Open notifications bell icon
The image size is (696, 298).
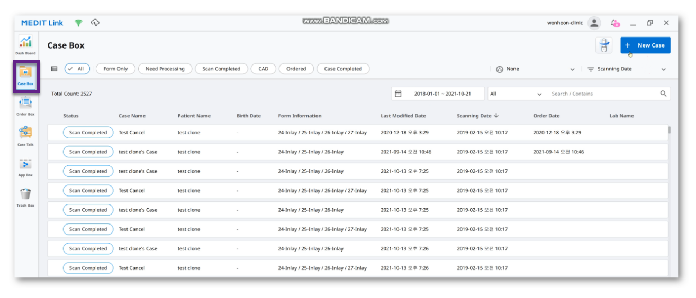click(614, 23)
